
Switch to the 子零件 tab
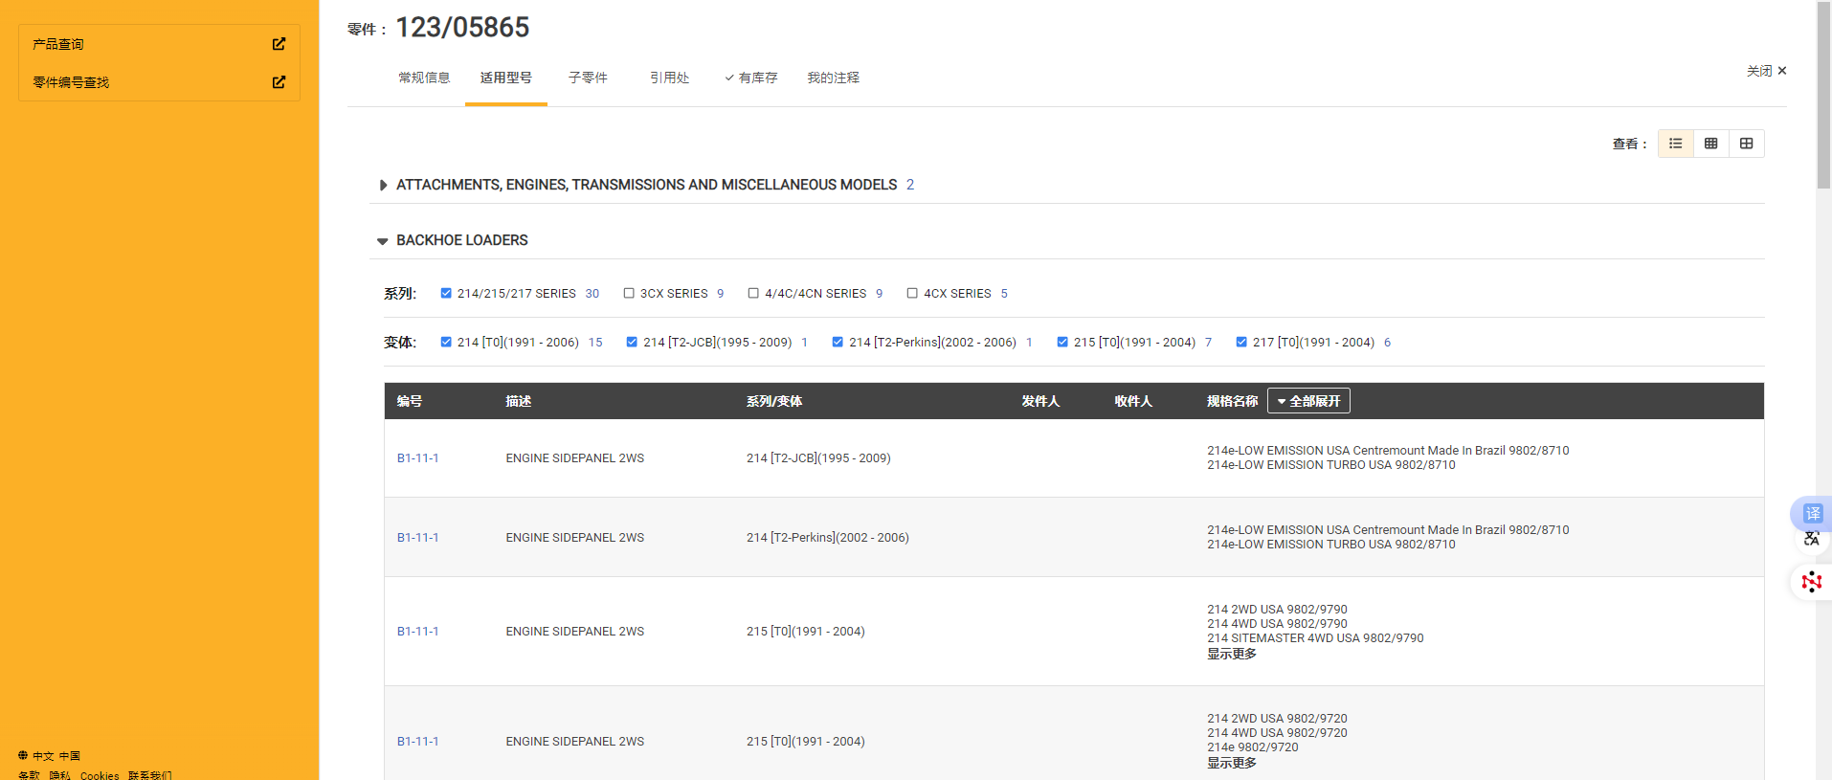588,78
